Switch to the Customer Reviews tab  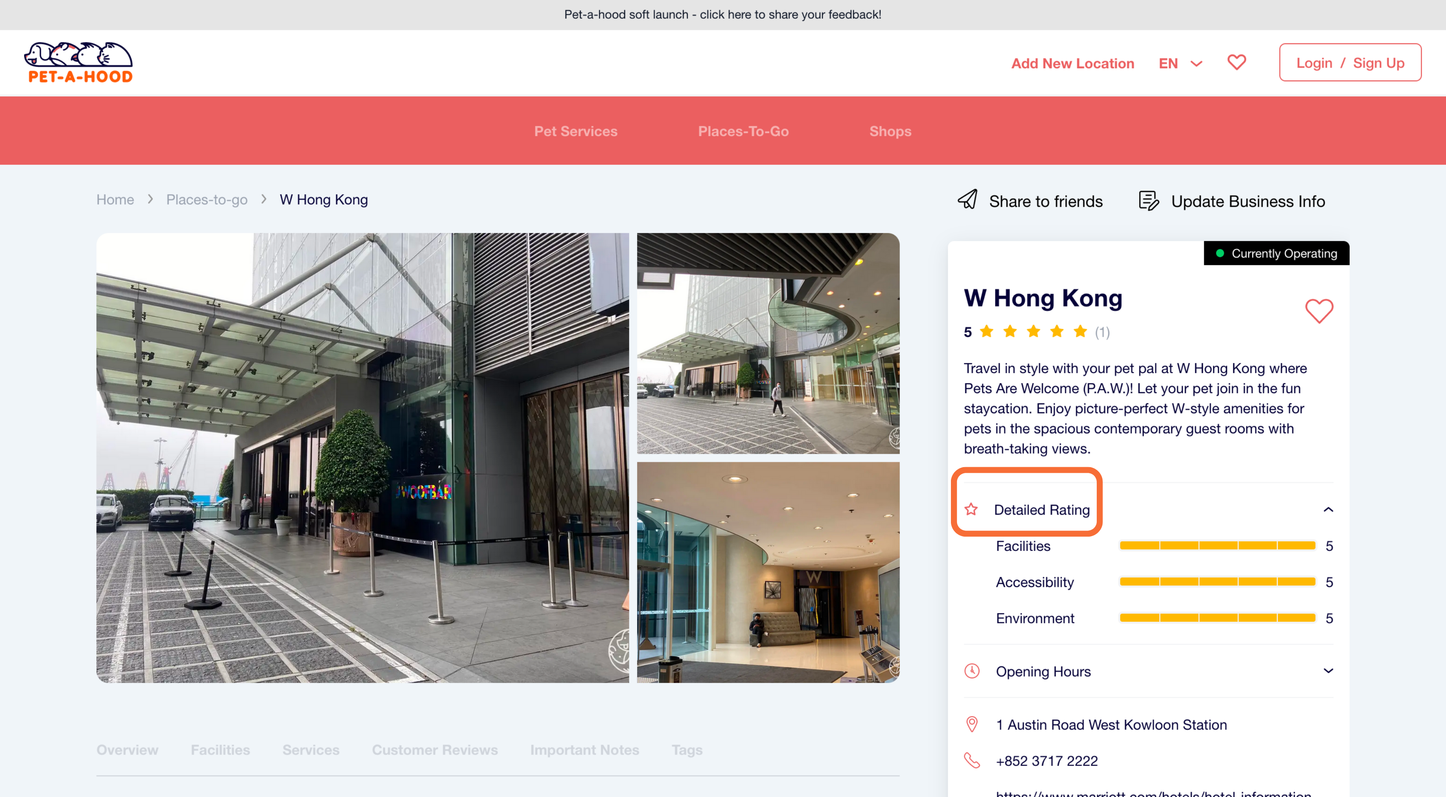tap(435, 750)
